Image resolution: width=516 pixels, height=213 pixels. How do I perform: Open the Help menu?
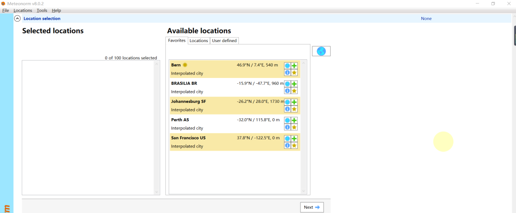(x=56, y=11)
